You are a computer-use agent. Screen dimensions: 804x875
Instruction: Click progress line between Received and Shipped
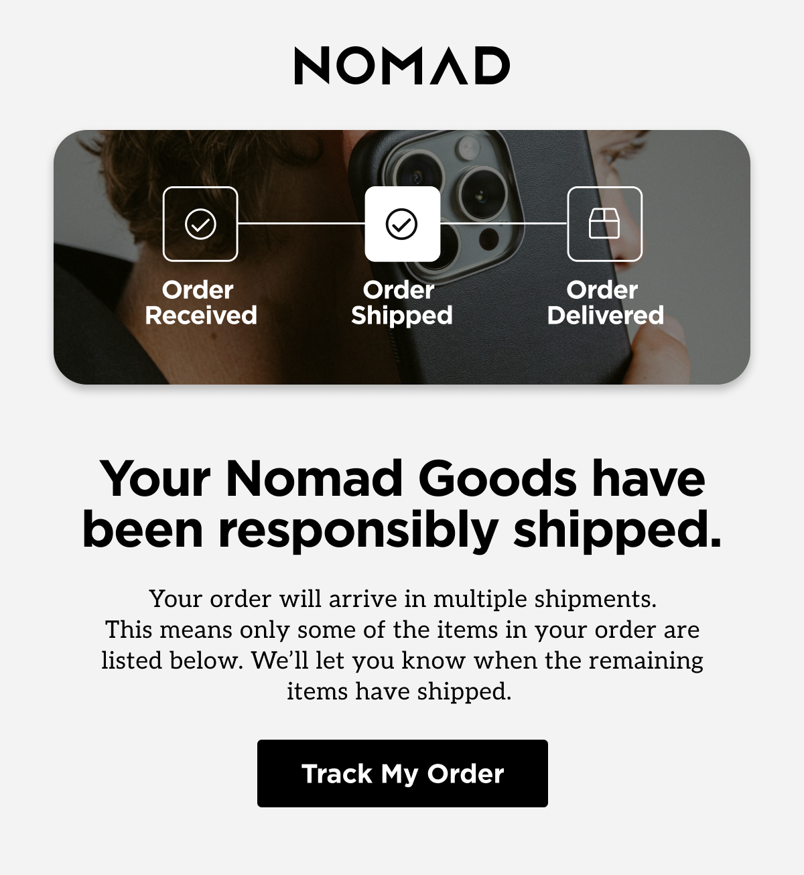point(301,223)
